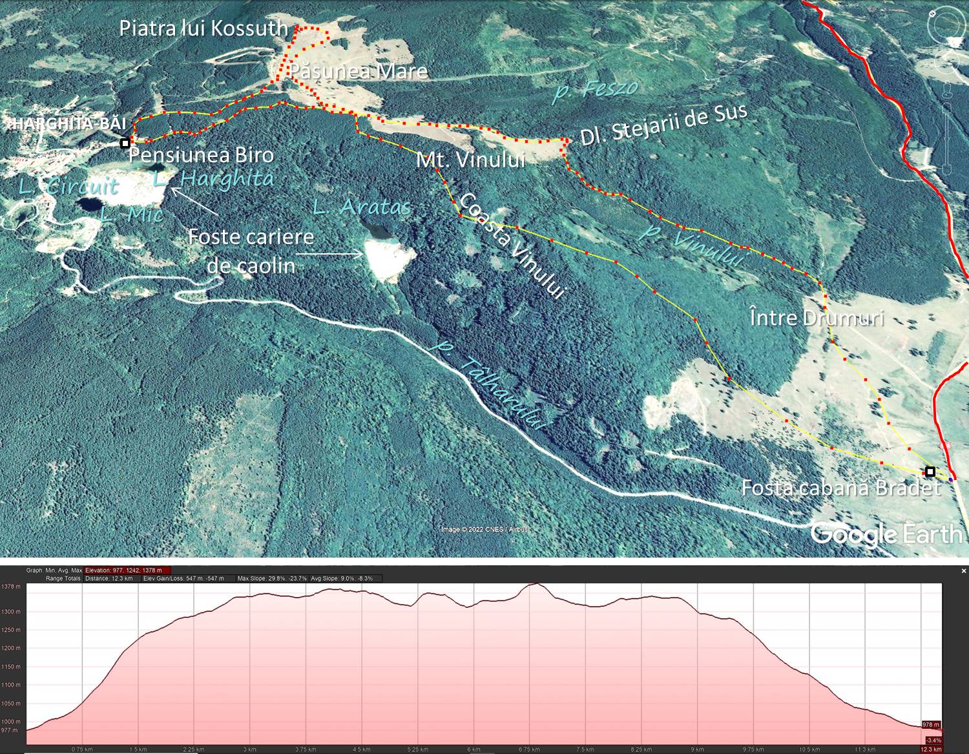The width and height of the screenshot is (969, 754).
Task: Click the zoom out button below slider
Action: point(948,169)
